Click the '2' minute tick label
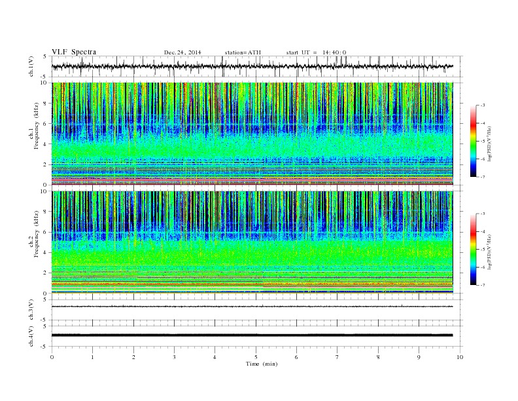518x401 pixels. pyautogui.click(x=133, y=357)
